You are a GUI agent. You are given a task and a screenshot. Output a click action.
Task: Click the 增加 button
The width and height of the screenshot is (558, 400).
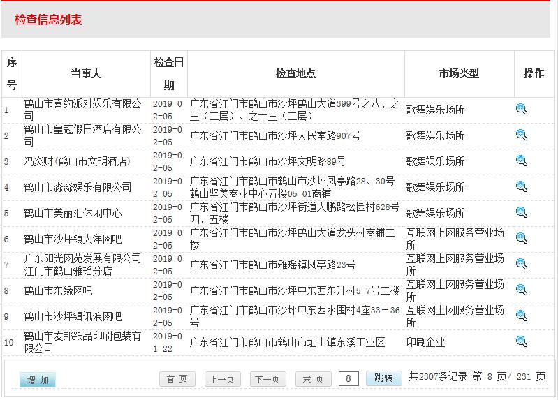[x=38, y=380]
